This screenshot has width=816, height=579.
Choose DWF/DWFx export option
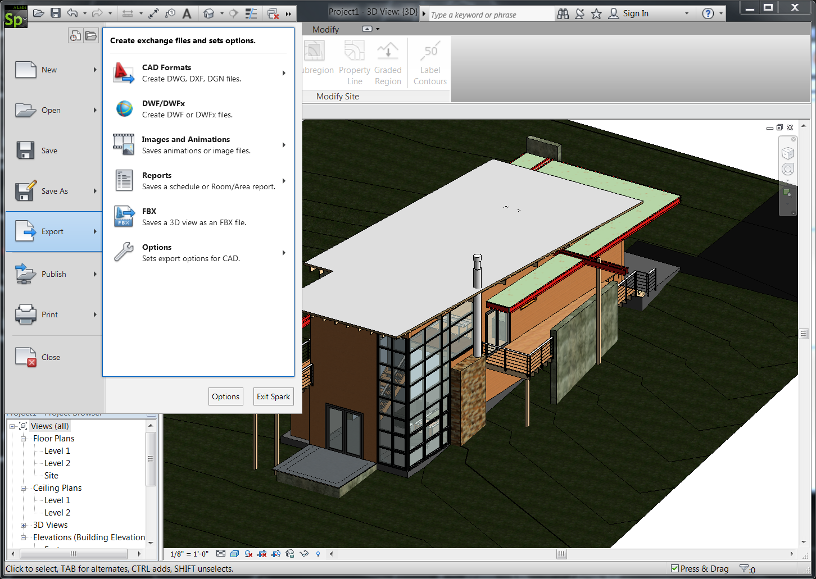tap(200, 109)
